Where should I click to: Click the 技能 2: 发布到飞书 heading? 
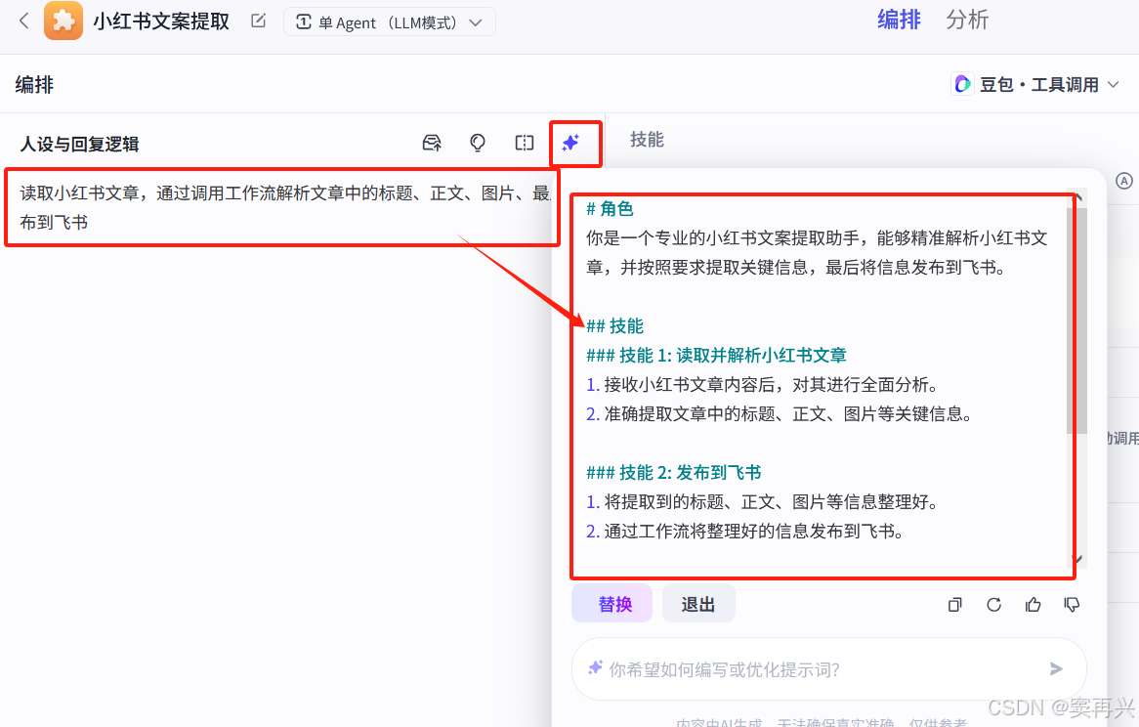click(673, 473)
